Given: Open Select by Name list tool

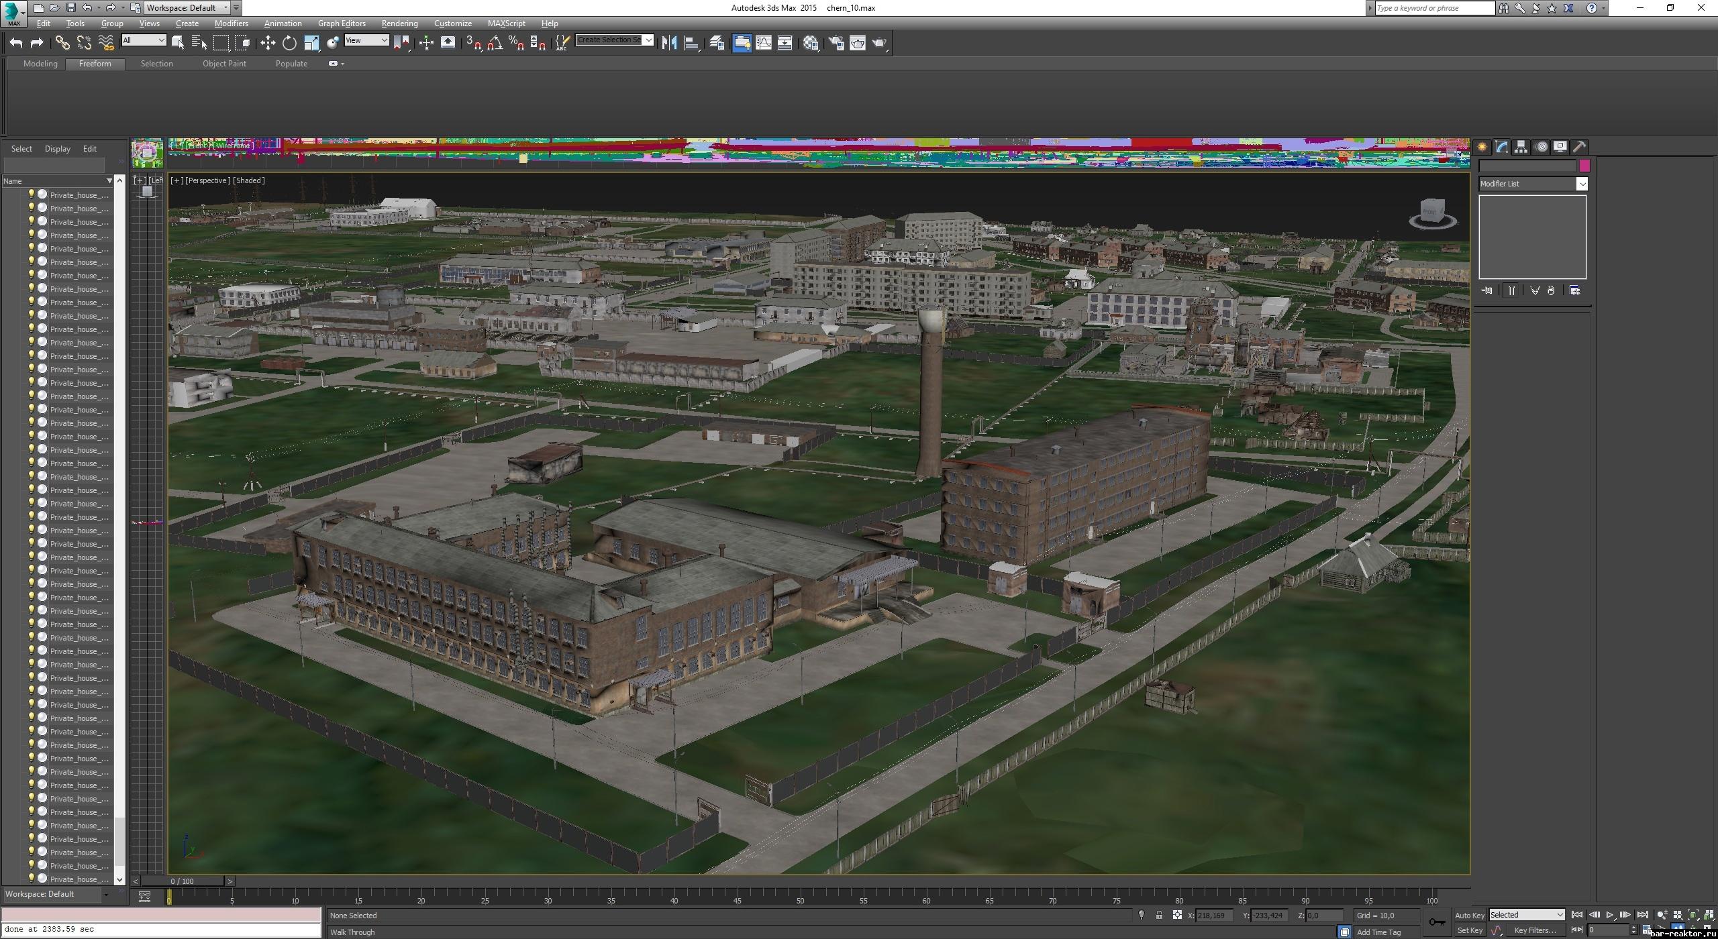Looking at the screenshot, I should (x=199, y=43).
